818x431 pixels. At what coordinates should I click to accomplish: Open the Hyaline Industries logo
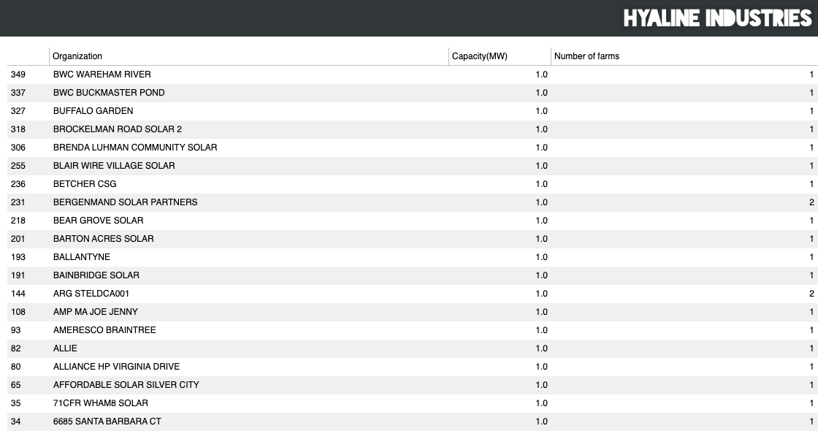coord(717,18)
